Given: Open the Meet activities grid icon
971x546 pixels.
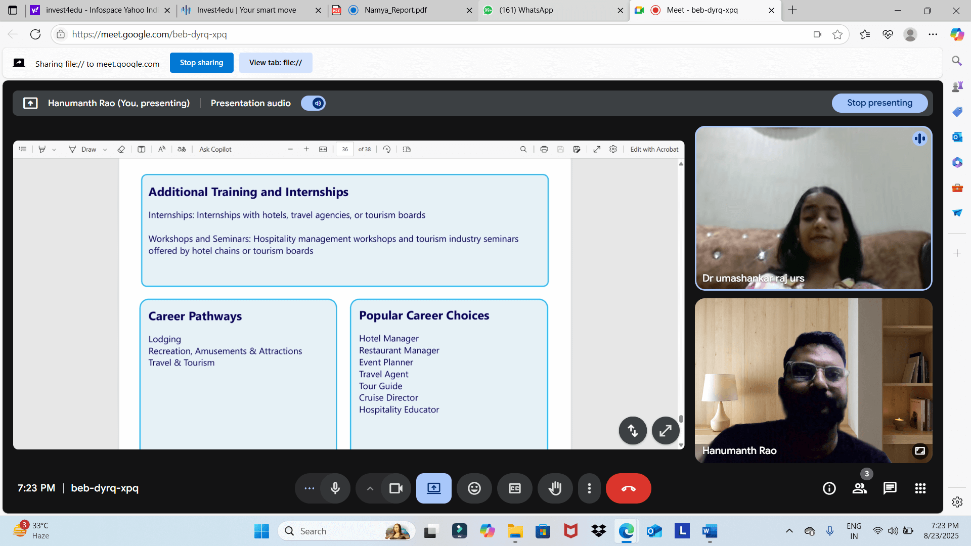Looking at the screenshot, I should [x=920, y=488].
